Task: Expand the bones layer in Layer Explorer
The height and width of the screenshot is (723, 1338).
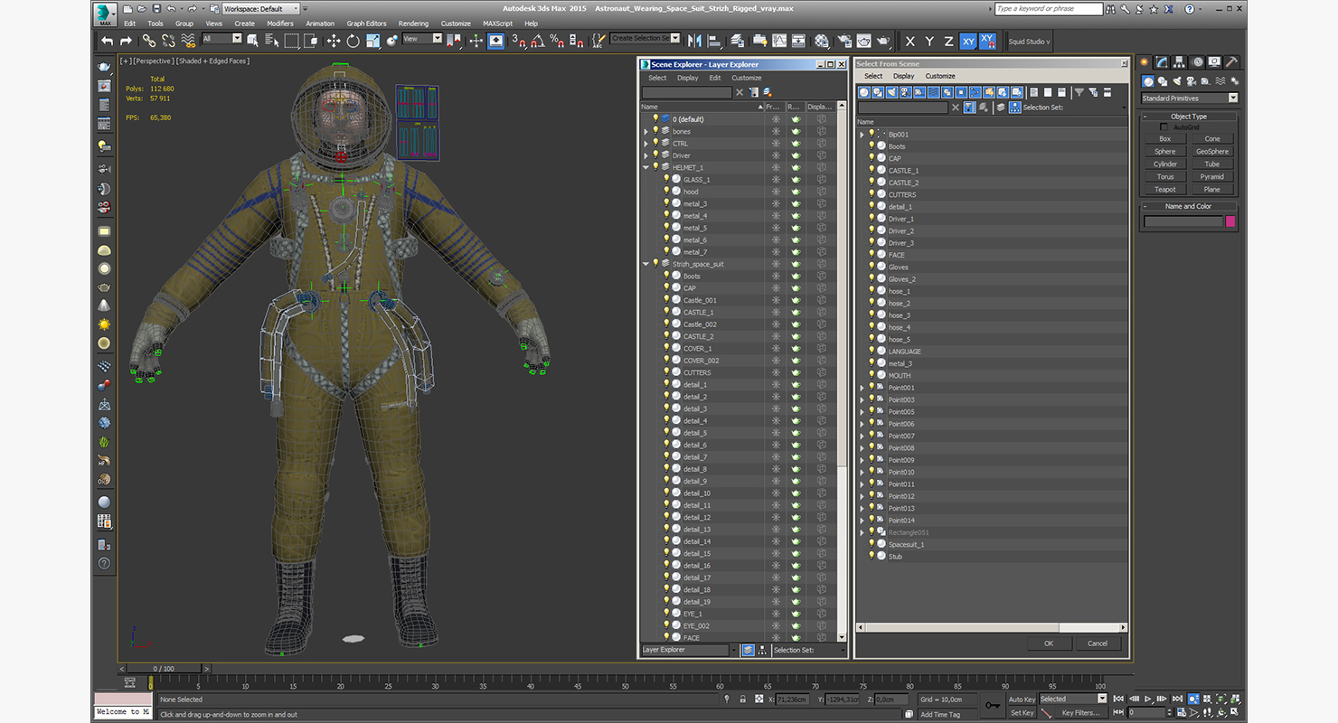Action: pos(645,131)
